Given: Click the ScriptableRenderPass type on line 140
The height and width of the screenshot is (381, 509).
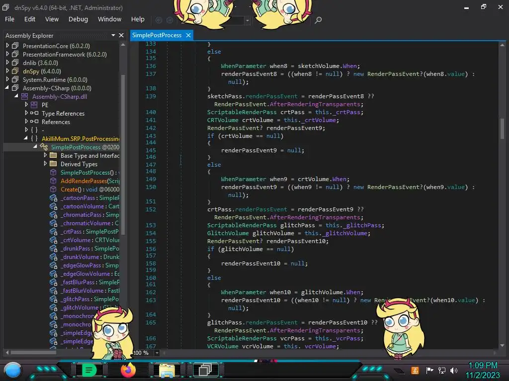Looking at the screenshot, I should 242,112.
